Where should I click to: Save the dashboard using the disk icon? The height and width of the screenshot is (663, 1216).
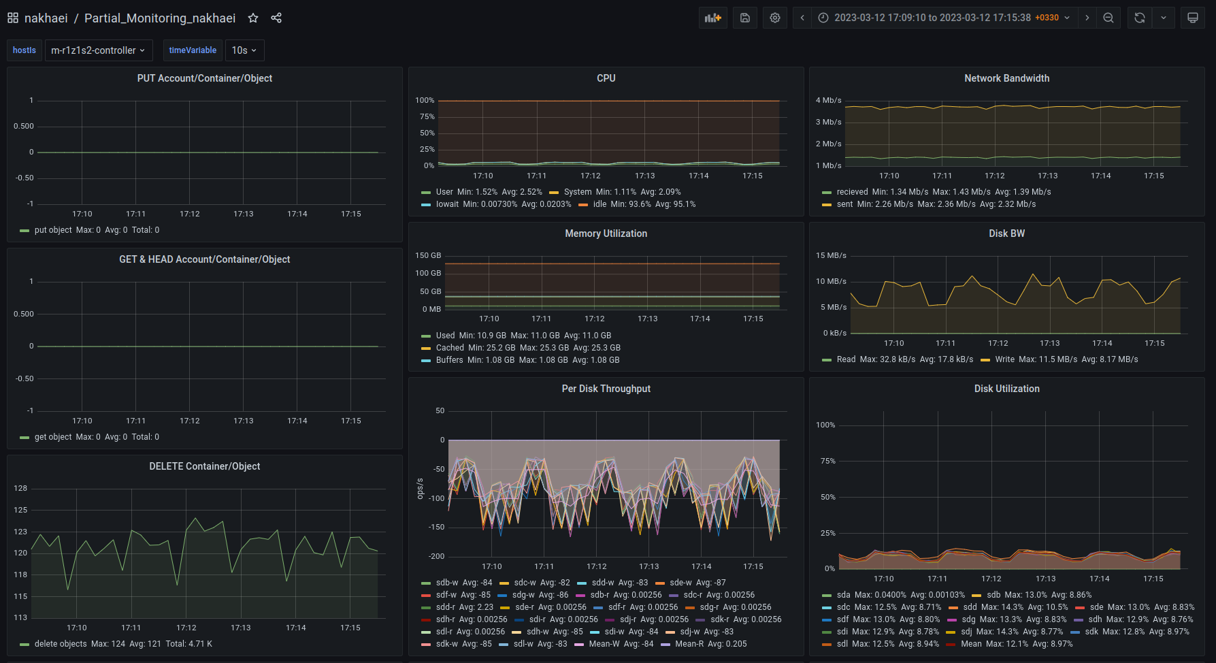coord(745,18)
